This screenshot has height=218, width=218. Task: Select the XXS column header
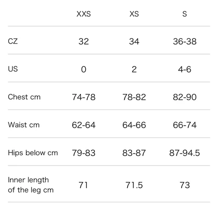pos(84,14)
